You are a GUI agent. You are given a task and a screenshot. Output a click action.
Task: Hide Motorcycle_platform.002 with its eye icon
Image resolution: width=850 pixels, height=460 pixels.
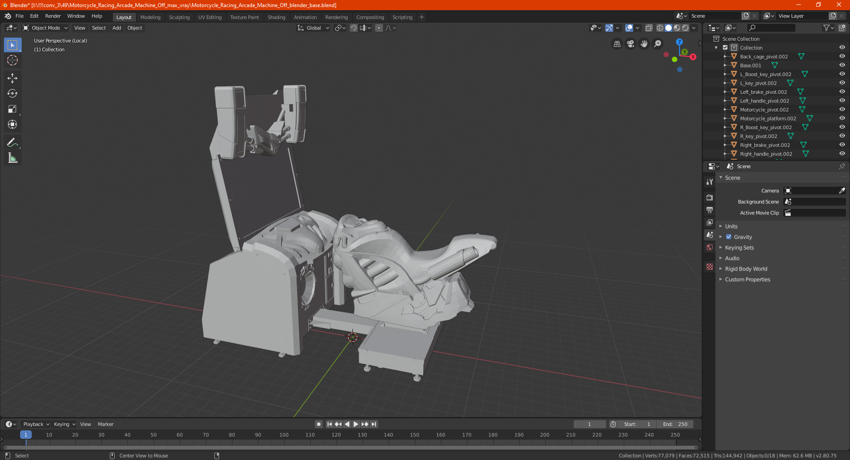coord(842,118)
